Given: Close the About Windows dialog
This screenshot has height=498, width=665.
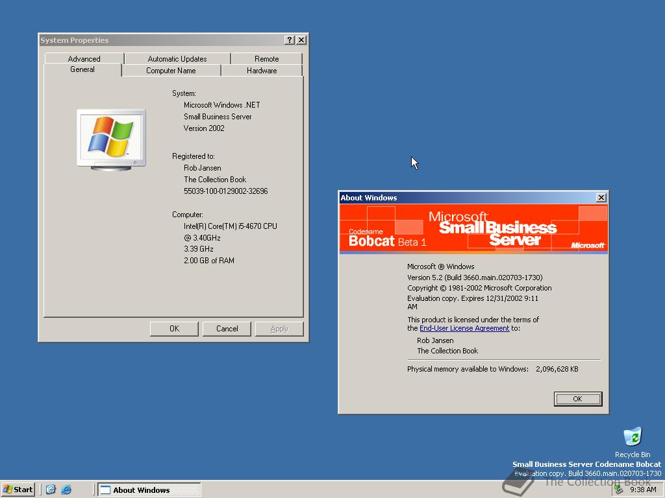Looking at the screenshot, I should click(x=601, y=197).
